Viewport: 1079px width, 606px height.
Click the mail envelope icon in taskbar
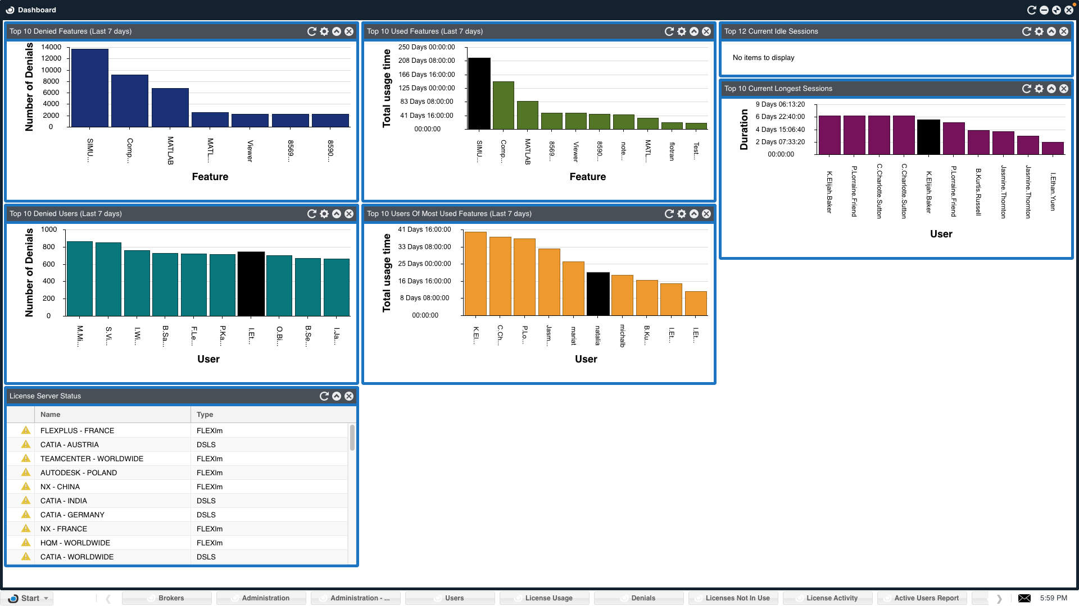coord(1024,598)
